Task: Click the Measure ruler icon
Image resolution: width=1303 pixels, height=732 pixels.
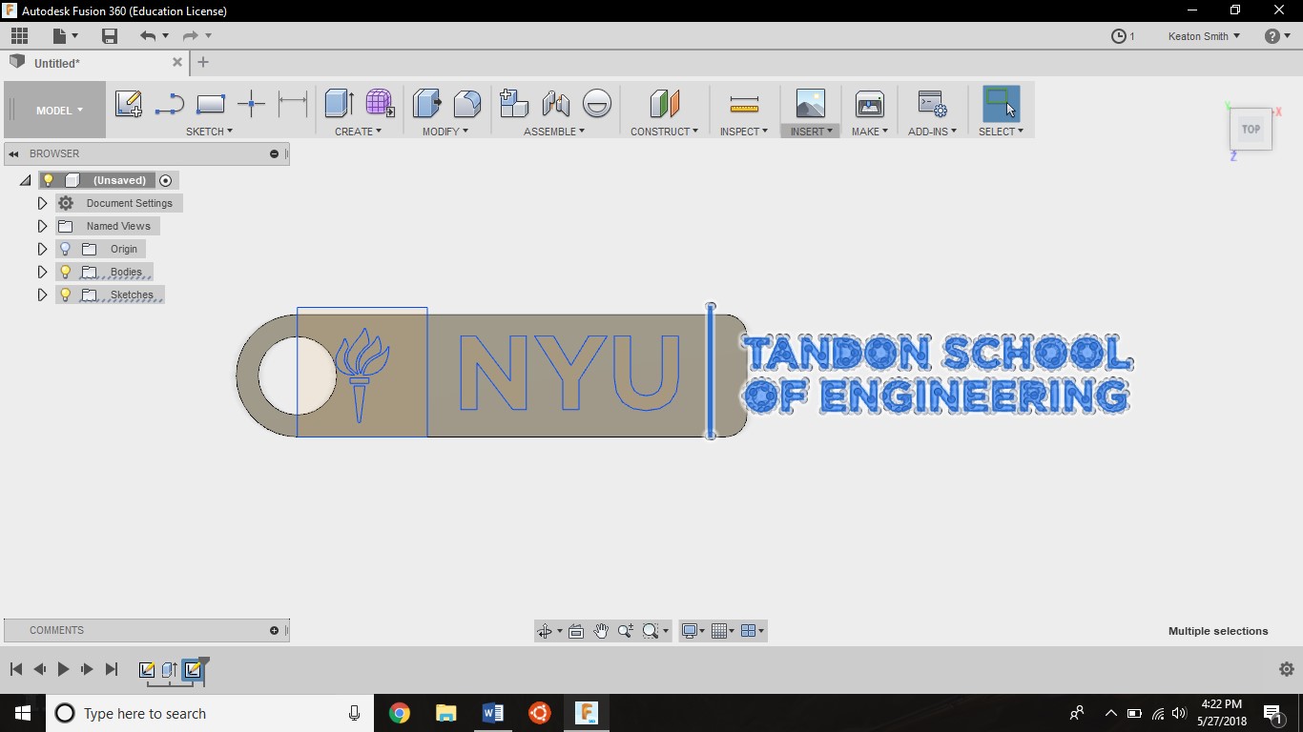Action: click(x=744, y=104)
